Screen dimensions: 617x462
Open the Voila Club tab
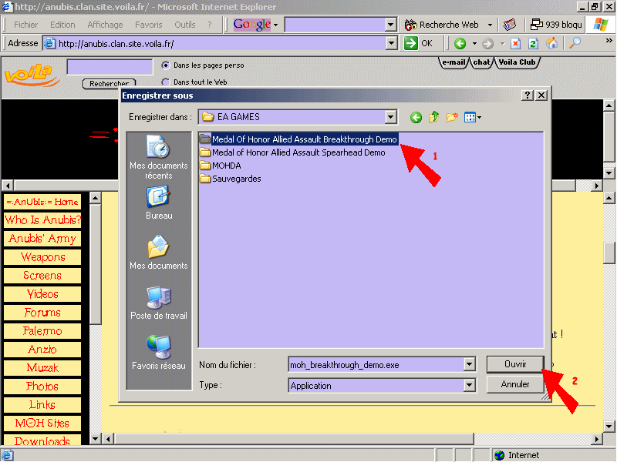pos(517,62)
